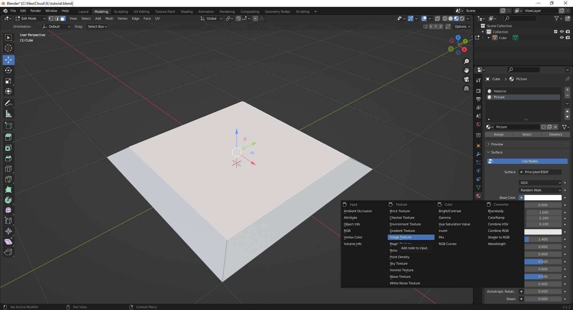Switch perspective/orthographic grid gizmo
Viewport: 573px width, 310px height.
click(466, 89)
